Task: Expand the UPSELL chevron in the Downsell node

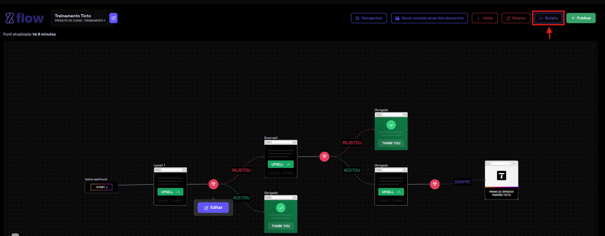Action: click(288, 164)
